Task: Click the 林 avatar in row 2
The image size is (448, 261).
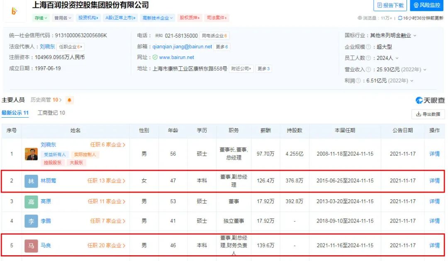Action: click(x=31, y=181)
